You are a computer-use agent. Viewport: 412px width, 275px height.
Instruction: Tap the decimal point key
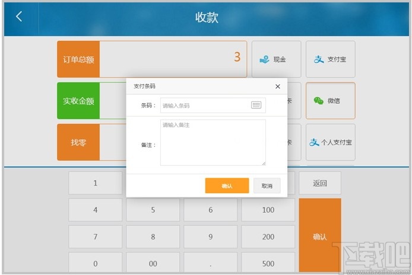point(211,263)
